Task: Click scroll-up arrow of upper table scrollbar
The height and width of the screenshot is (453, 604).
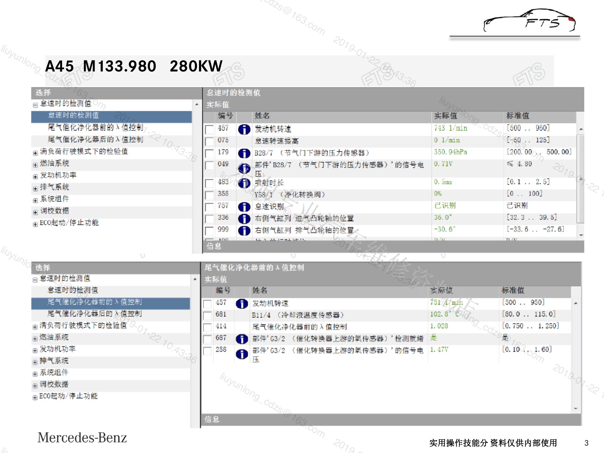Action: (581, 129)
